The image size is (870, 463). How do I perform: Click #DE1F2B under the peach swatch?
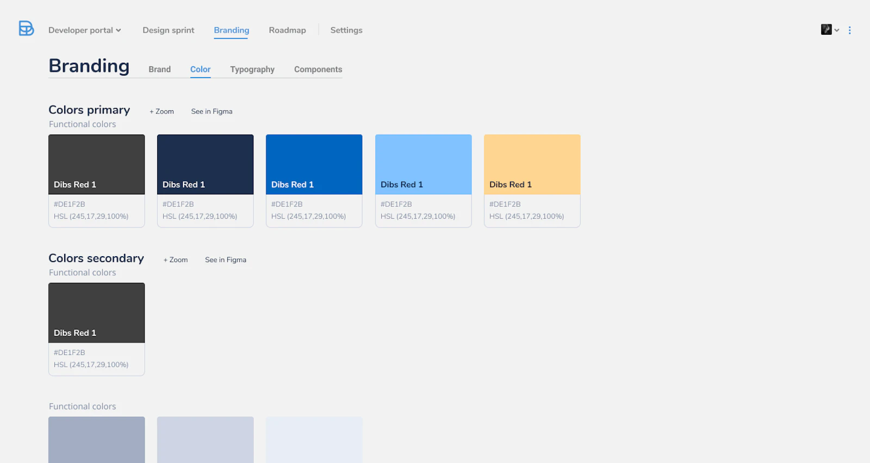click(x=505, y=204)
